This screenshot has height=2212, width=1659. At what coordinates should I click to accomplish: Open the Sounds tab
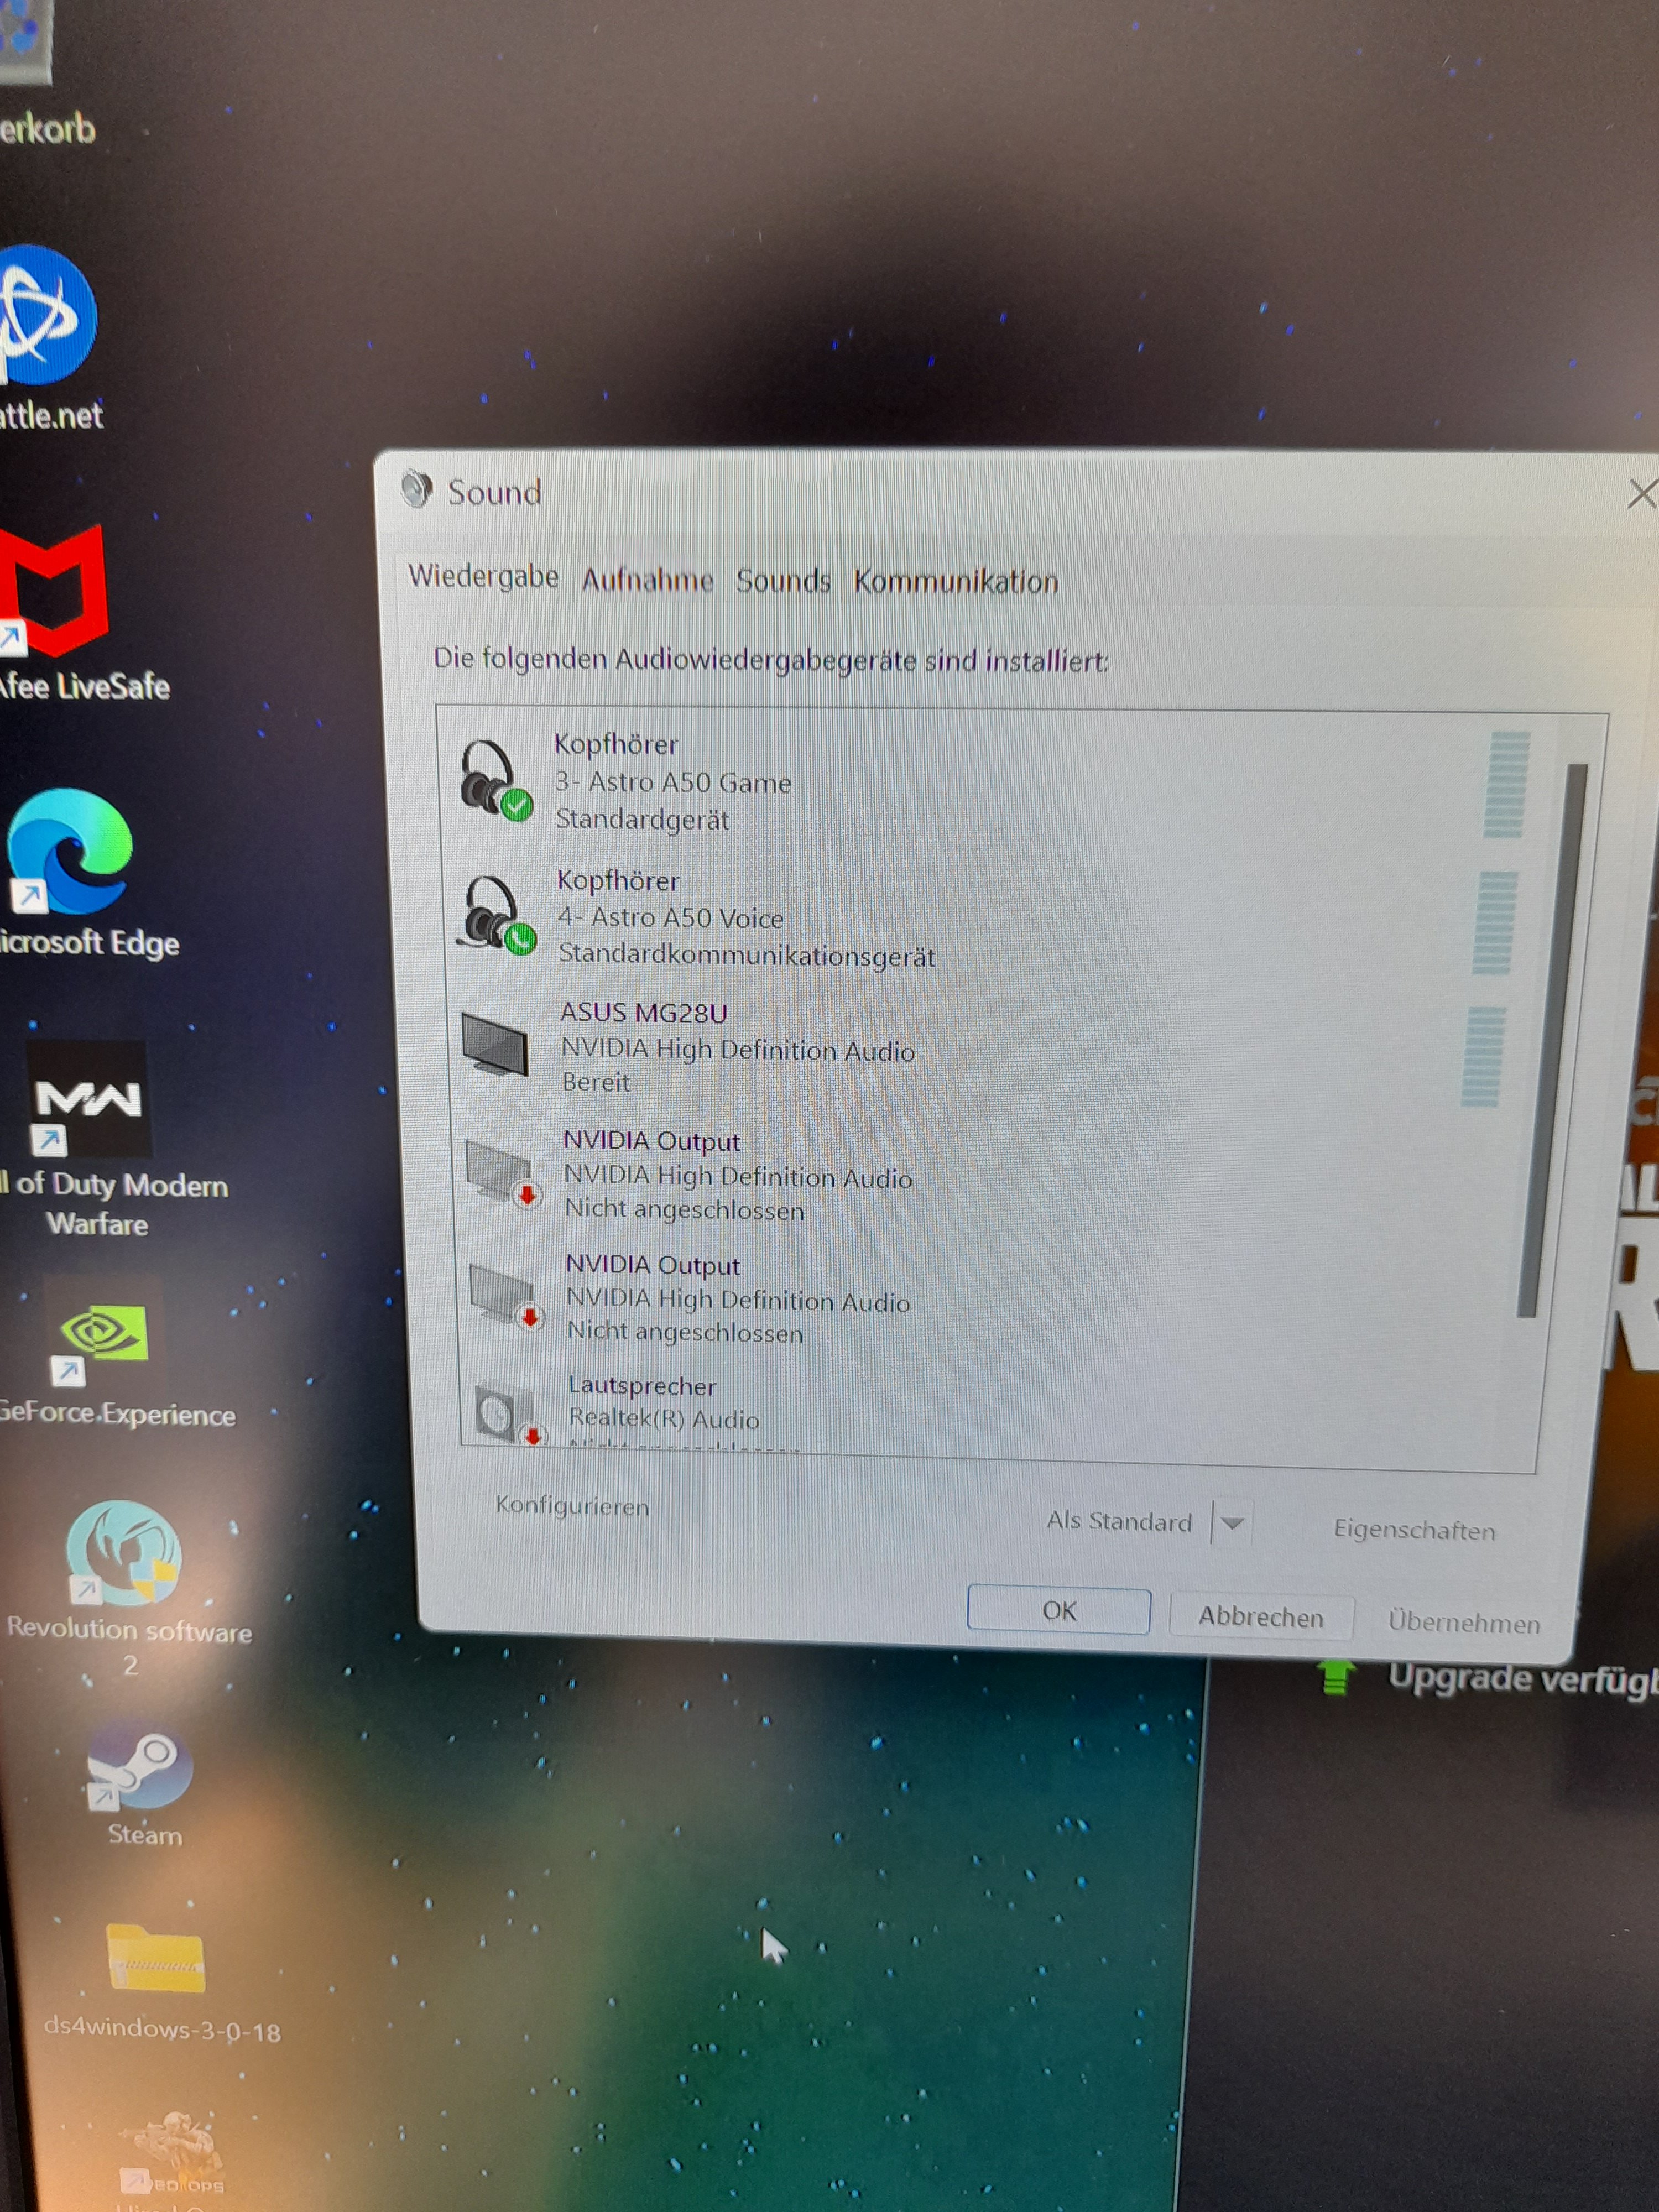click(x=783, y=581)
